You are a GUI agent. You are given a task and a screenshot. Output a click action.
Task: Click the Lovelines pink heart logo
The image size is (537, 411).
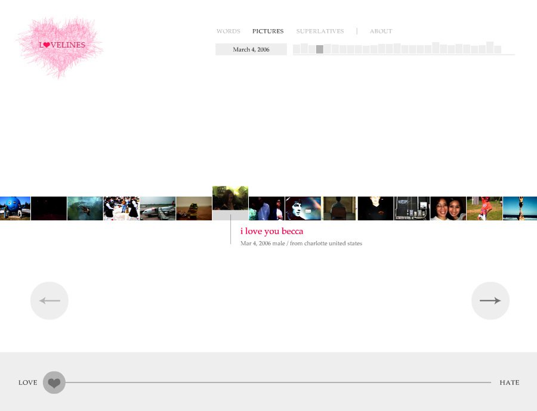tap(60, 46)
